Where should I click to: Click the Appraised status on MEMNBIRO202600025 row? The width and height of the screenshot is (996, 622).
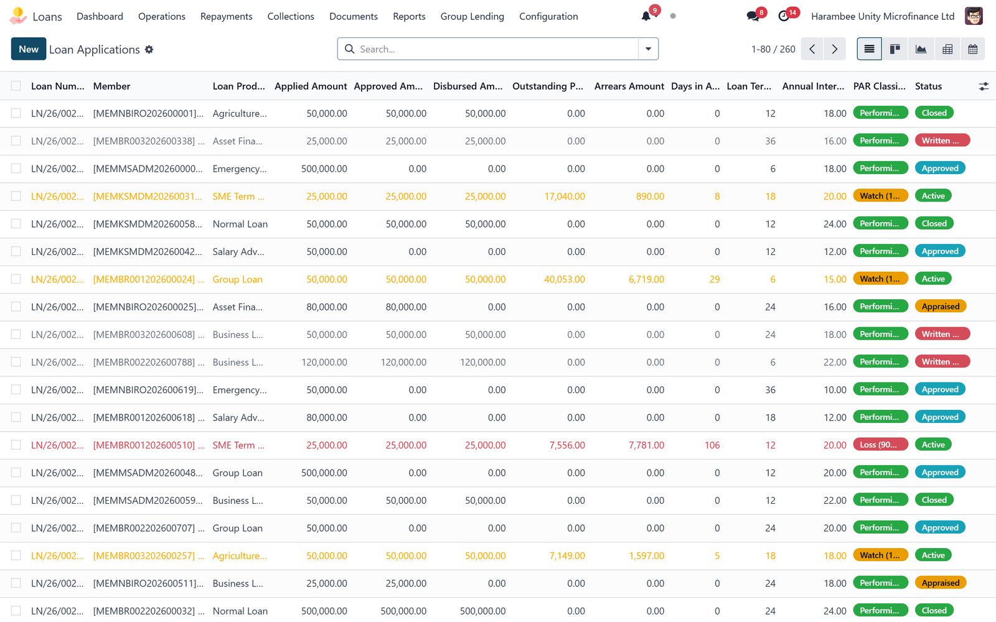pos(941,307)
